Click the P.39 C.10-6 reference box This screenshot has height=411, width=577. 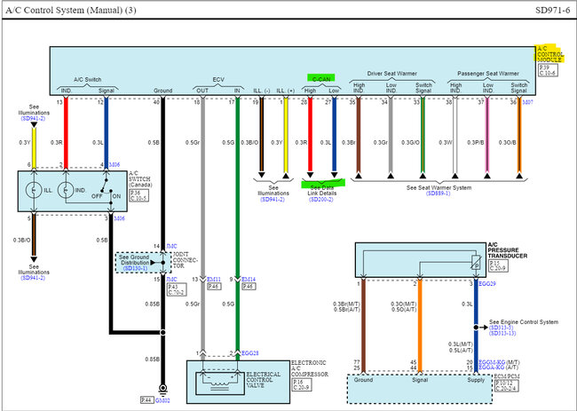548,70
